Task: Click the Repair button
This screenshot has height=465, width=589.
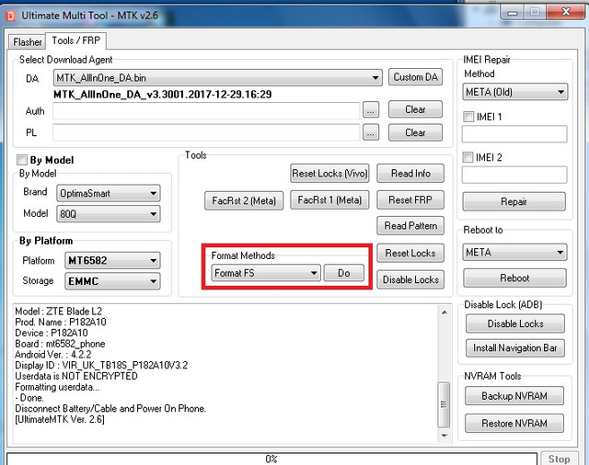Action: point(514,202)
